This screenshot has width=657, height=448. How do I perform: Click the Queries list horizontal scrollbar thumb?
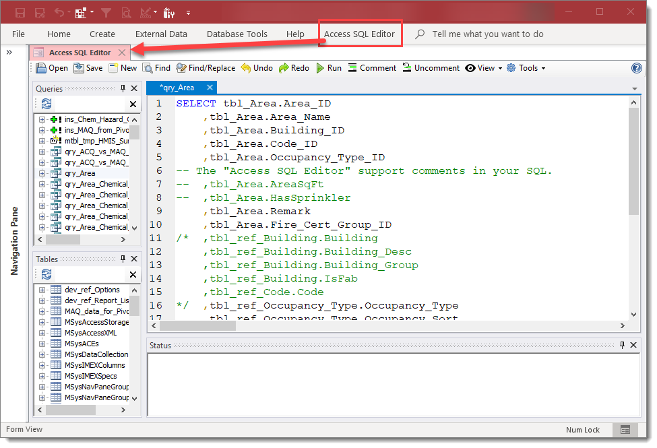(x=63, y=239)
